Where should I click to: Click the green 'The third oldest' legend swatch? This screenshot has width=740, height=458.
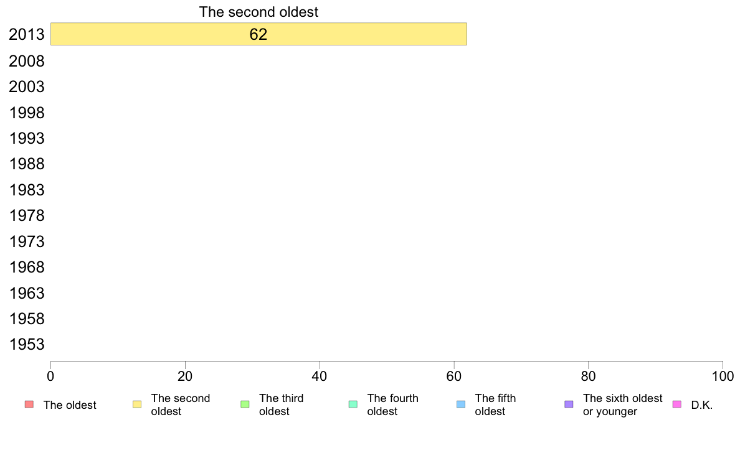pyautogui.click(x=245, y=404)
